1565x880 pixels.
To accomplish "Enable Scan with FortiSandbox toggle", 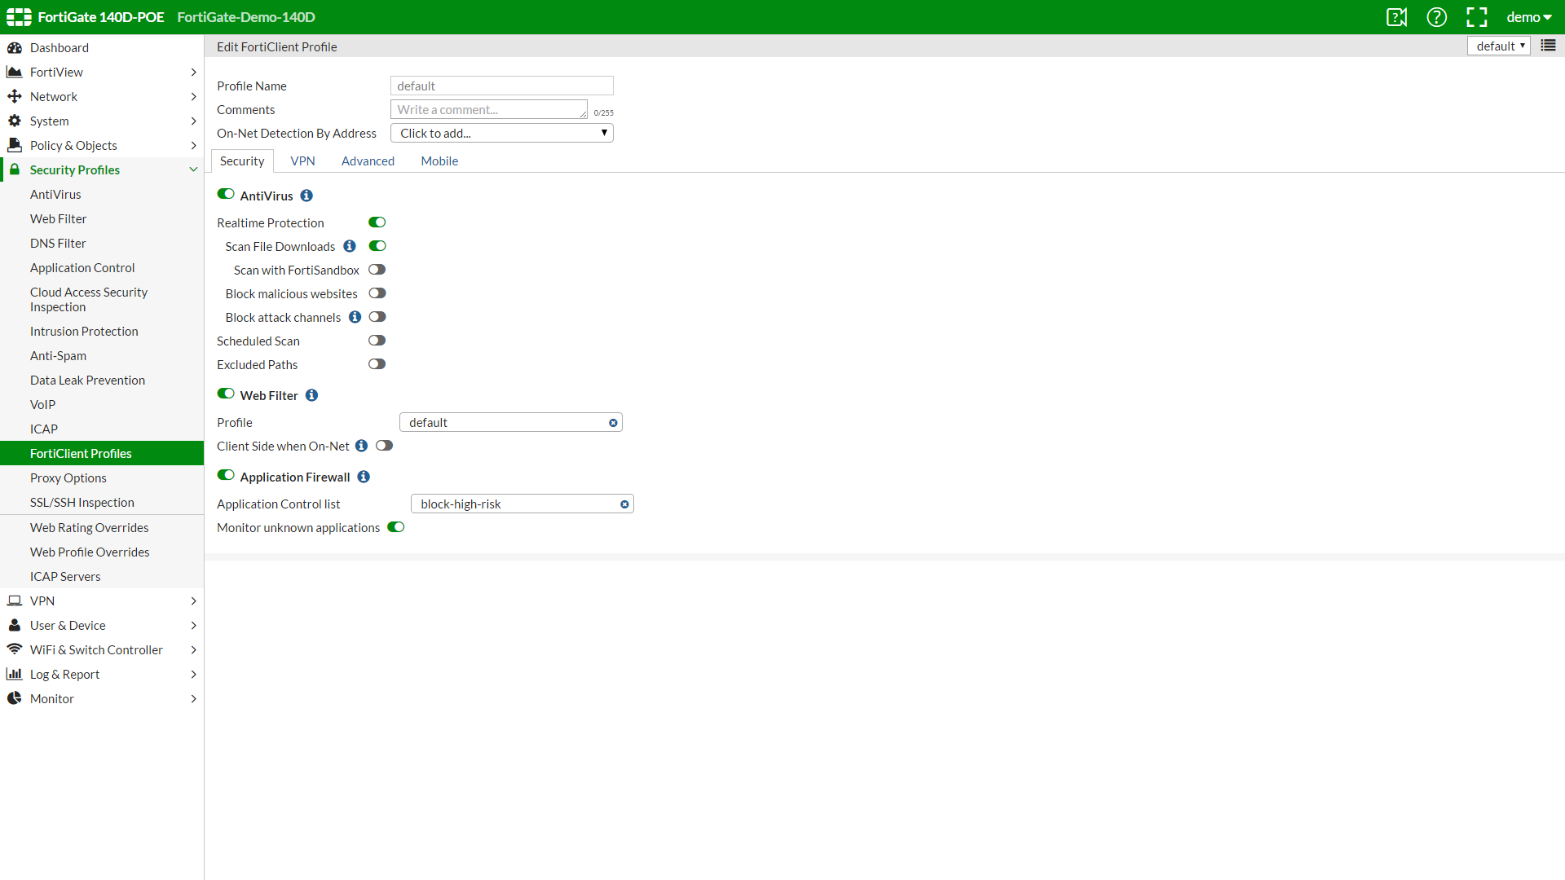I will 377,270.
